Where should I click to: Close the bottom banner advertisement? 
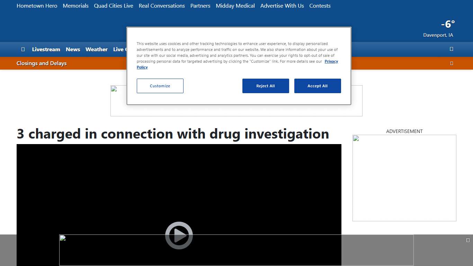tap(468, 240)
